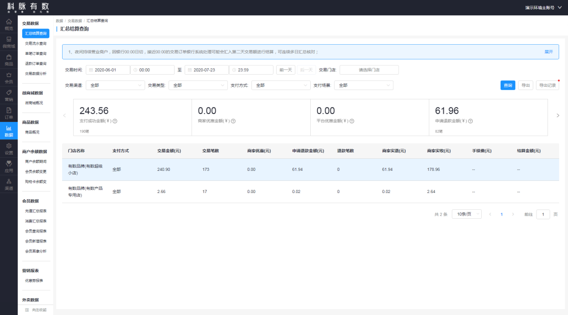Click the 商家实收(元) column header
Screen dimensions: 568x315
[x=439, y=150]
